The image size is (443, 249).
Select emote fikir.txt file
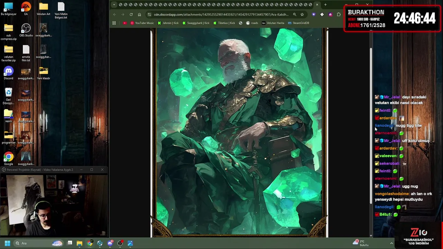(26, 54)
